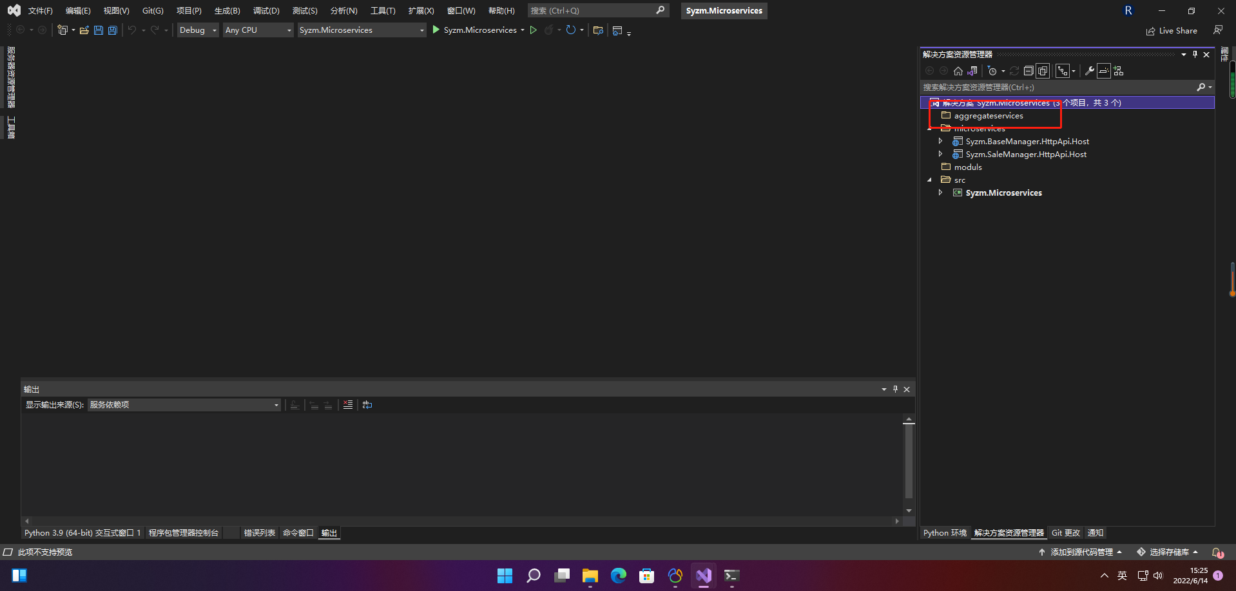Toggle auto-hide pin on Solution Explorer
The height and width of the screenshot is (591, 1236).
1195,55
